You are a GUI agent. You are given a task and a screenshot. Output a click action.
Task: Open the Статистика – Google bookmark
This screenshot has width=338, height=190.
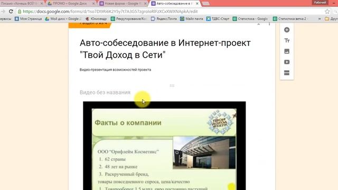[250, 19]
